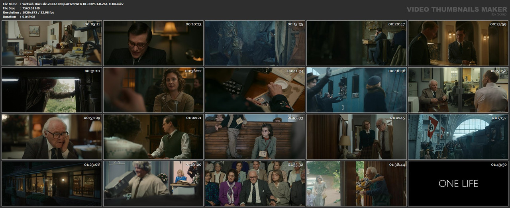This screenshot has width=510, height=208.
Task: Click the thumbnail stamped 00:31:10
Action: point(52,90)
